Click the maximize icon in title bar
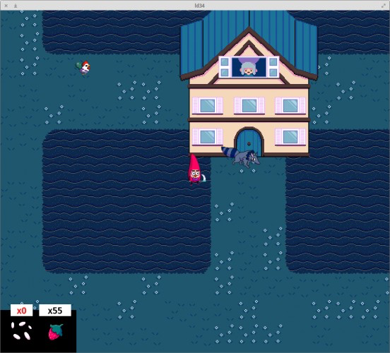 coord(383,6)
